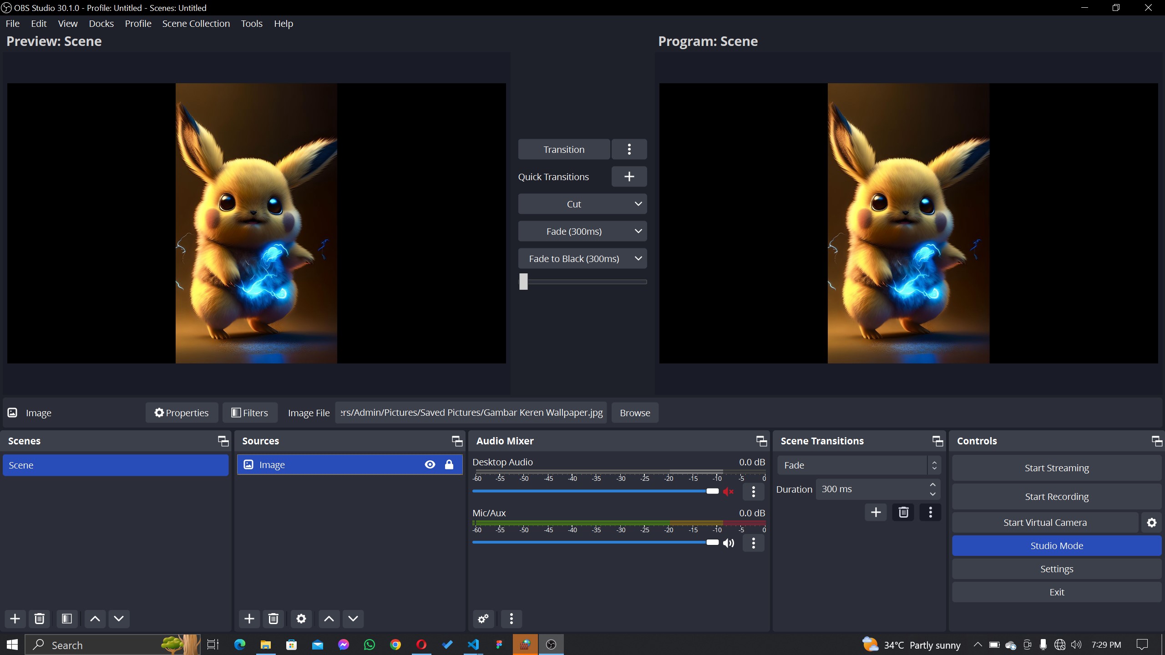Open scene filters icon in Scenes dock
The width and height of the screenshot is (1165, 655).
tap(67, 619)
